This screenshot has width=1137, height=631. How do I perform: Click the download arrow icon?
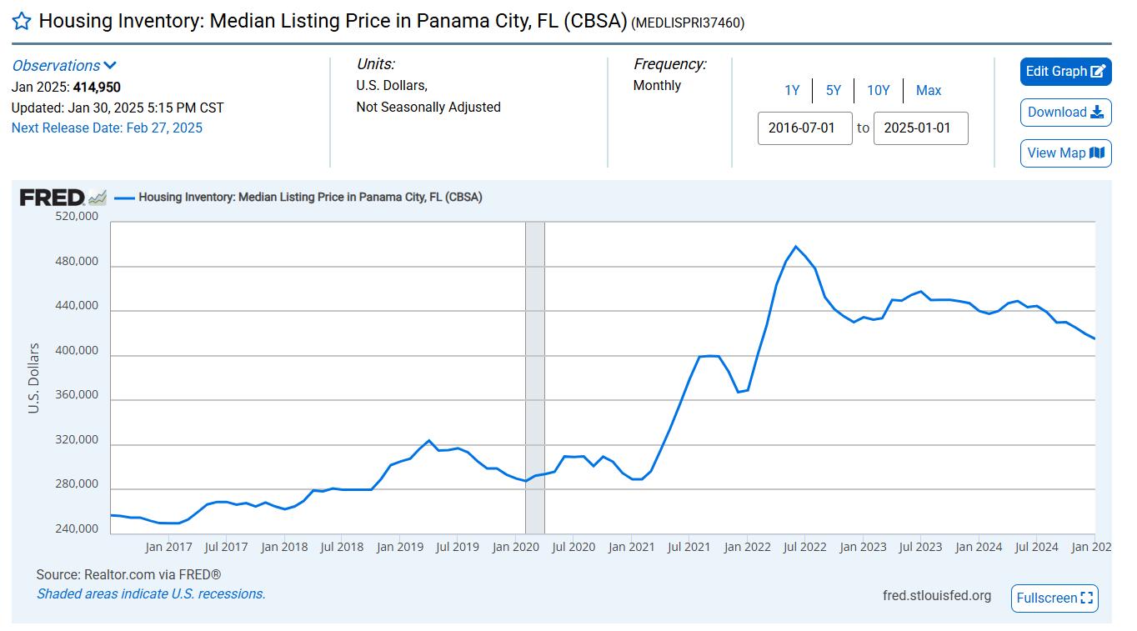tap(1096, 113)
